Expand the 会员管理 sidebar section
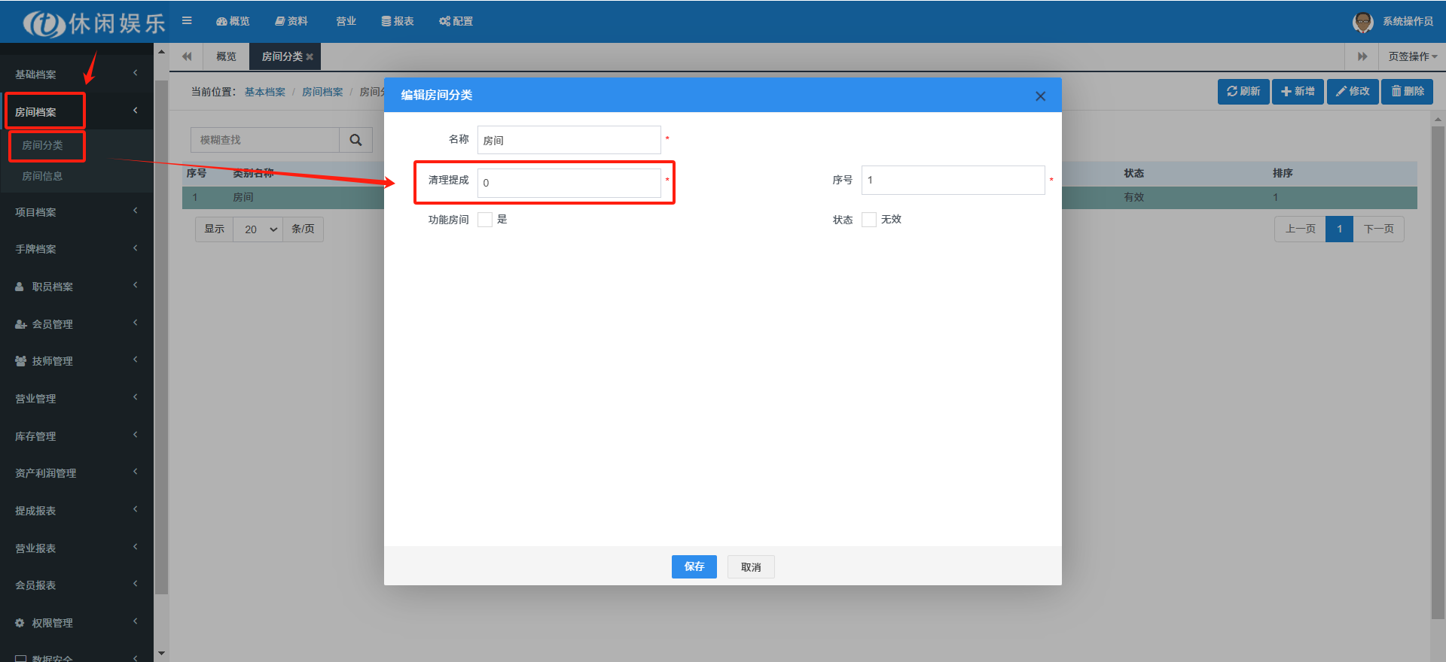 pos(75,324)
